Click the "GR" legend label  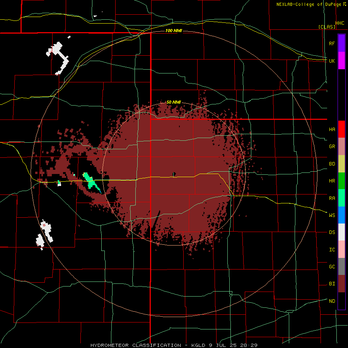coord(332,147)
